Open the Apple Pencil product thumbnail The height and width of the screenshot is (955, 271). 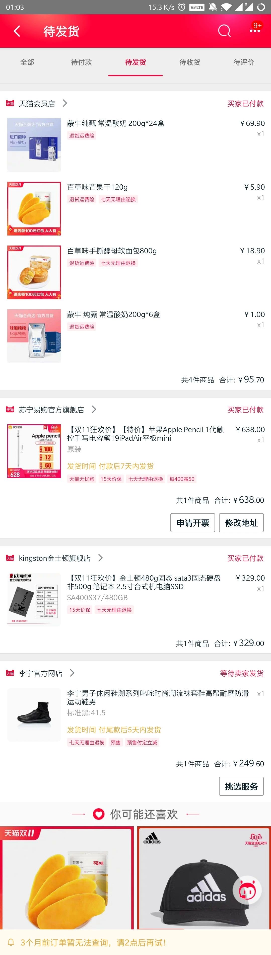(x=34, y=451)
